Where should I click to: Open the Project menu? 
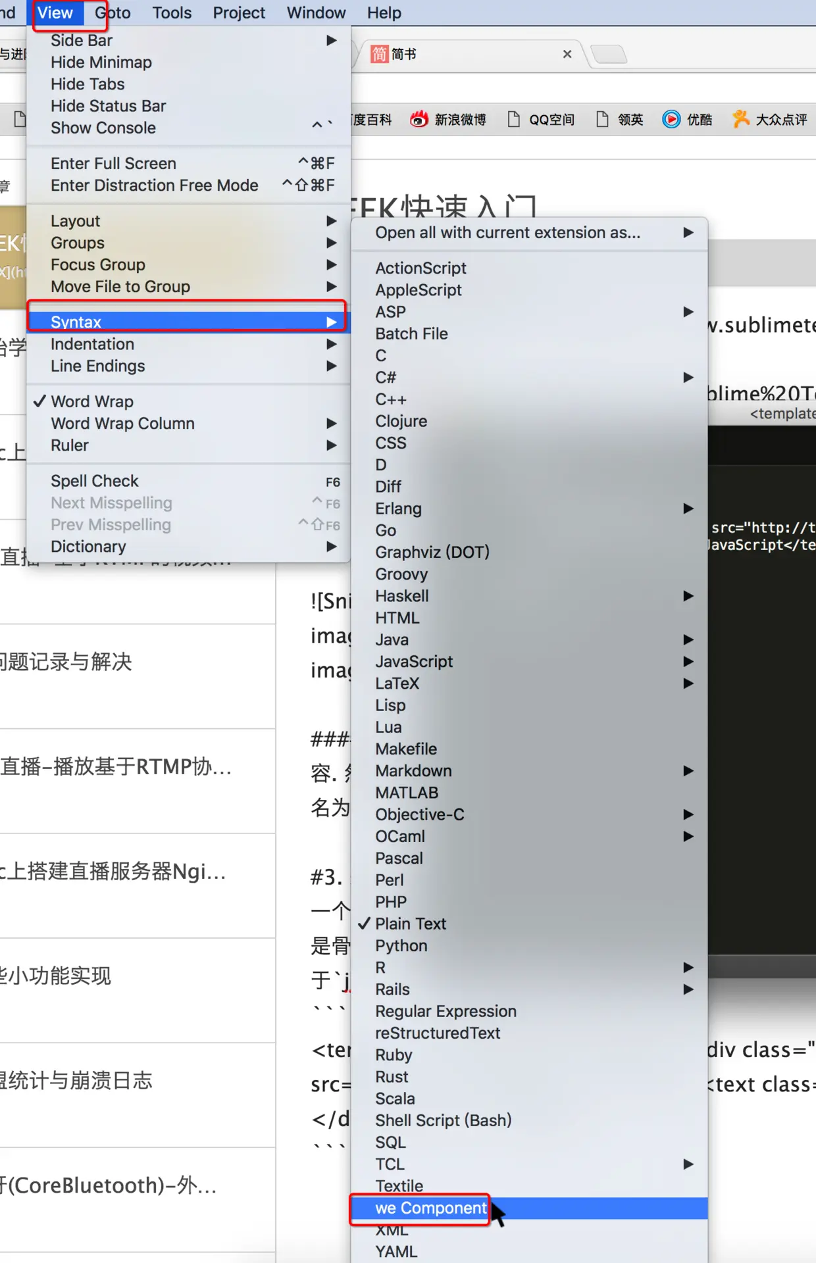pos(239,13)
